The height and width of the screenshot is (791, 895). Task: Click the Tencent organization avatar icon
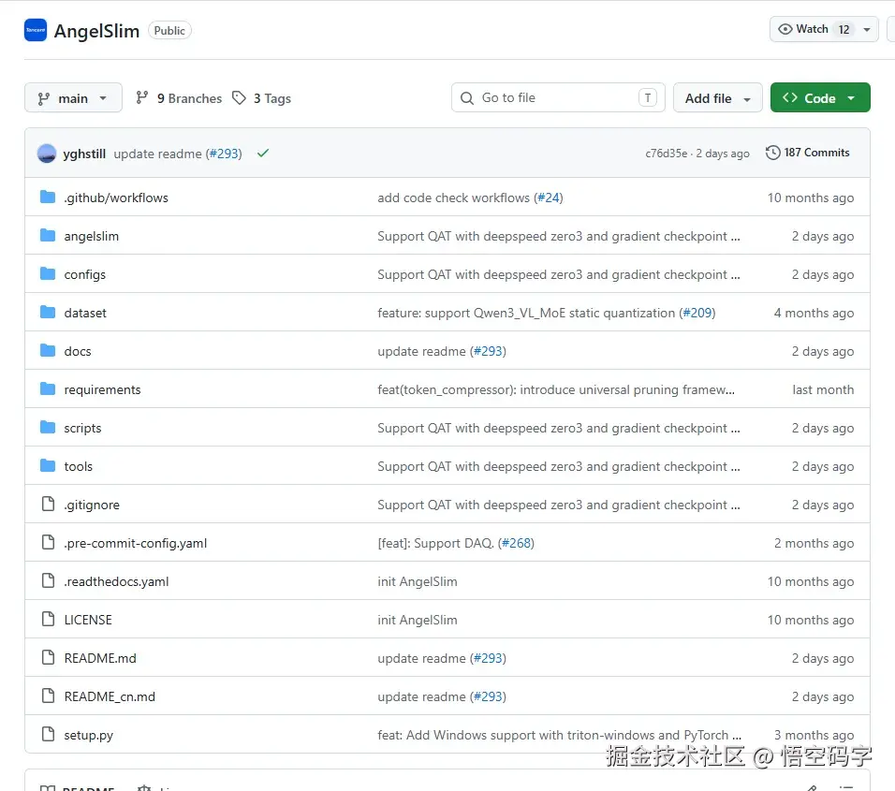point(36,30)
